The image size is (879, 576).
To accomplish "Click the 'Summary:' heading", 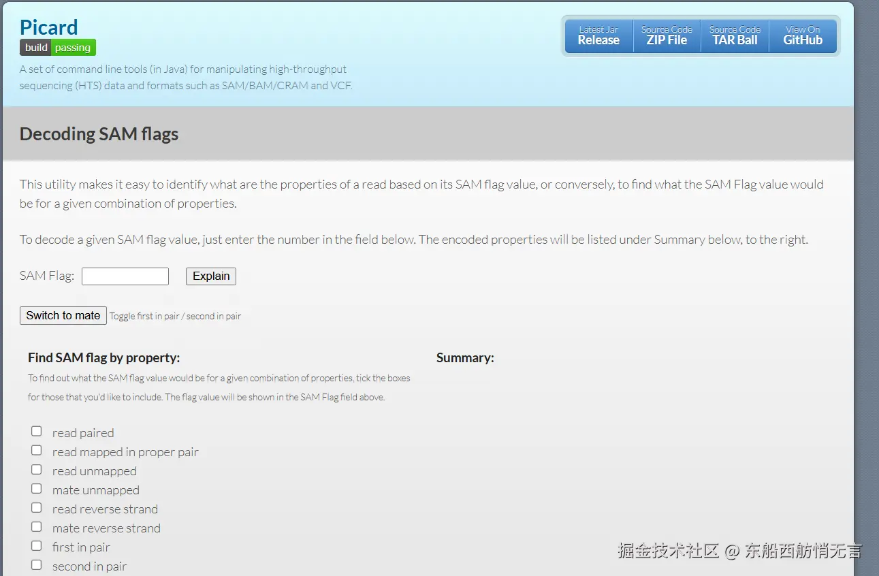I will [x=465, y=358].
